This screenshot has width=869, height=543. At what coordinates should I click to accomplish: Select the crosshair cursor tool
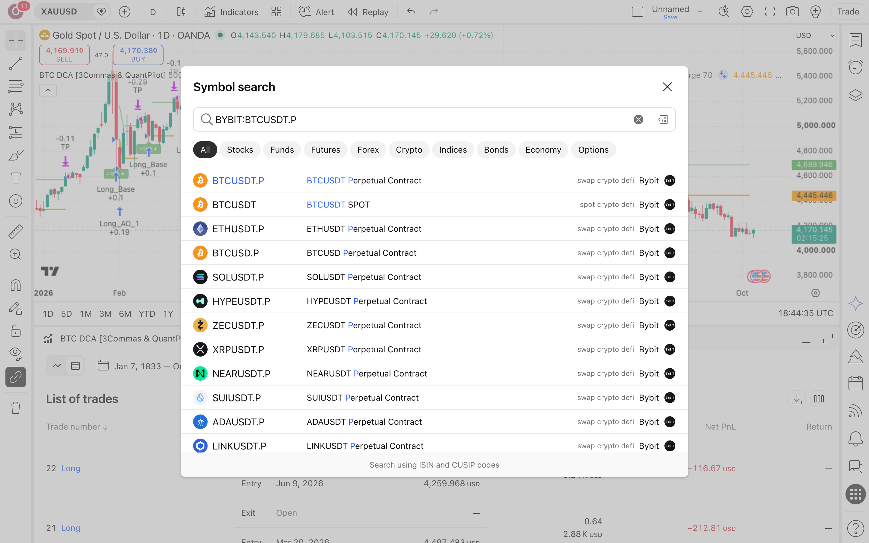pos(15,41)
